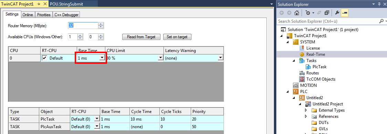387x134 pixels.
Task: Click the Real-Time node icon
Action: click(302, 54)
